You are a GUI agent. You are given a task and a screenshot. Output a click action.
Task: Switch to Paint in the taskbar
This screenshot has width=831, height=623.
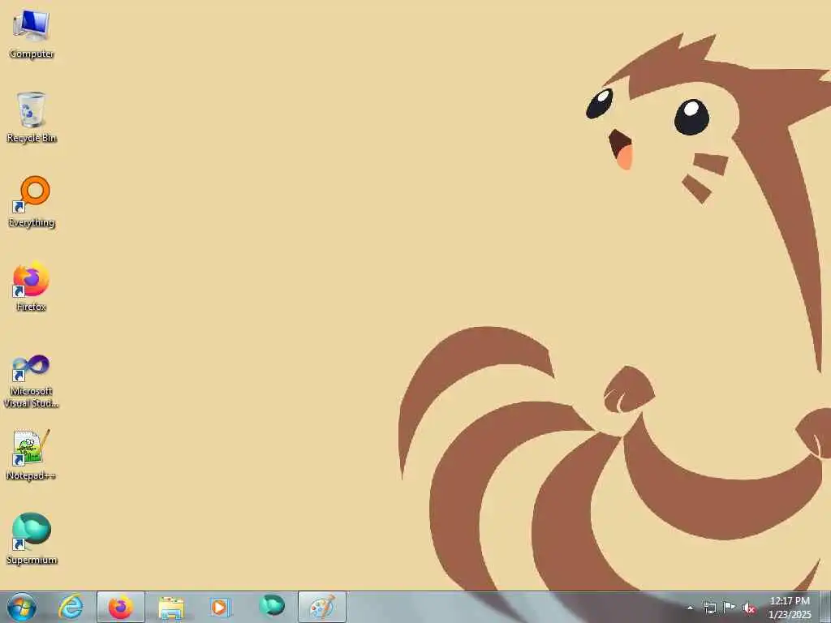tap(321, 607)
